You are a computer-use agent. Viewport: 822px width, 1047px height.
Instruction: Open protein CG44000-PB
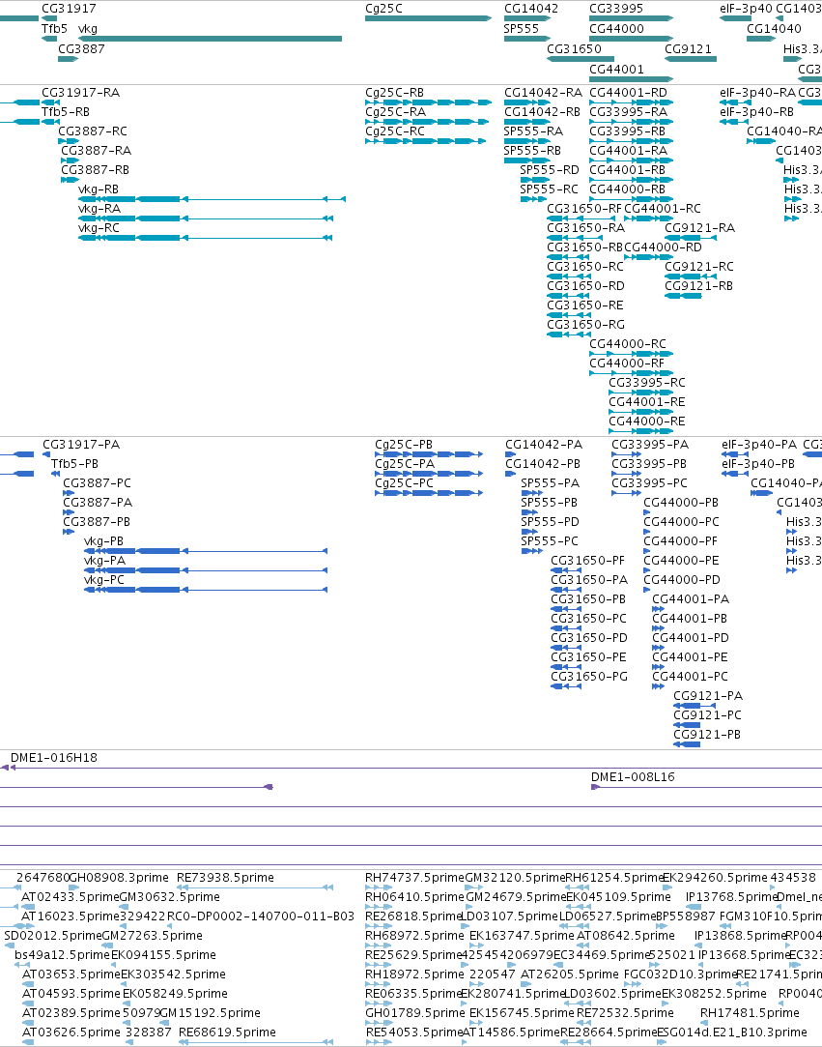pyautogui.click(x=681, y=503)
